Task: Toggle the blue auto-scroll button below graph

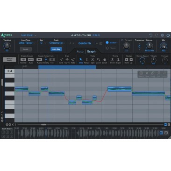Action: 165,124
